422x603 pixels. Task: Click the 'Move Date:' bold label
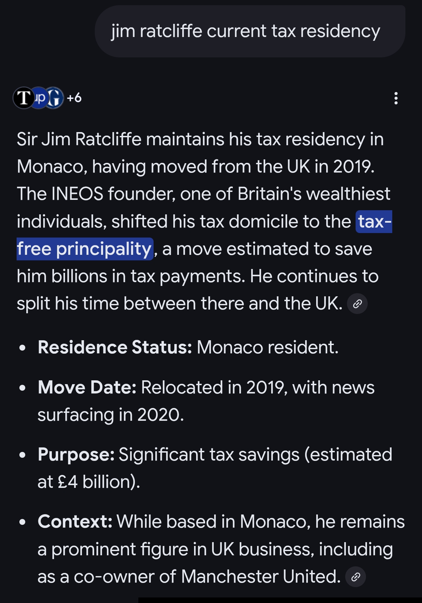click(87, 387)
